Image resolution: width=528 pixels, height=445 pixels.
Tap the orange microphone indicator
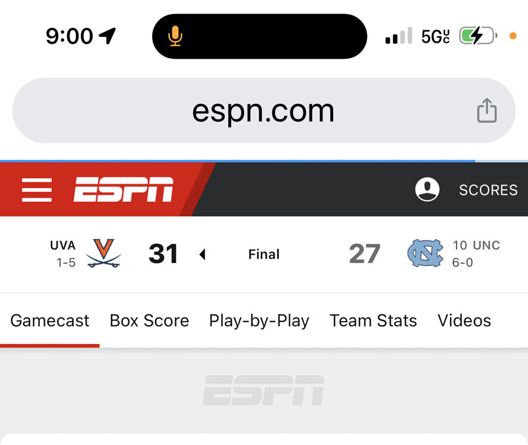click(175, 37)
